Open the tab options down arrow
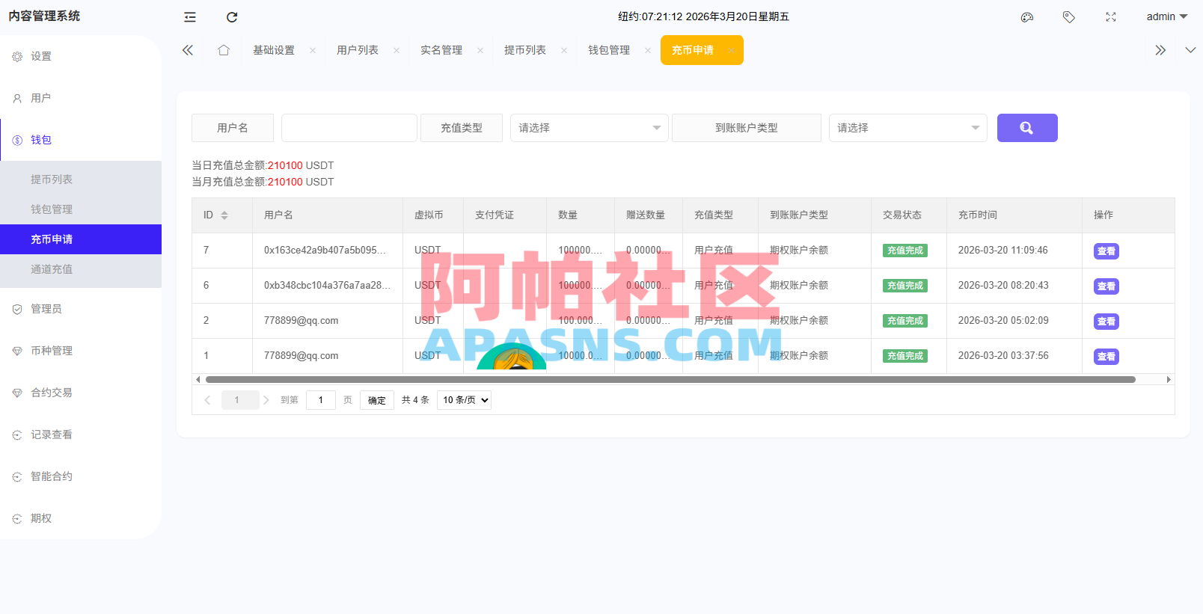 click(x=1190, y=50)
